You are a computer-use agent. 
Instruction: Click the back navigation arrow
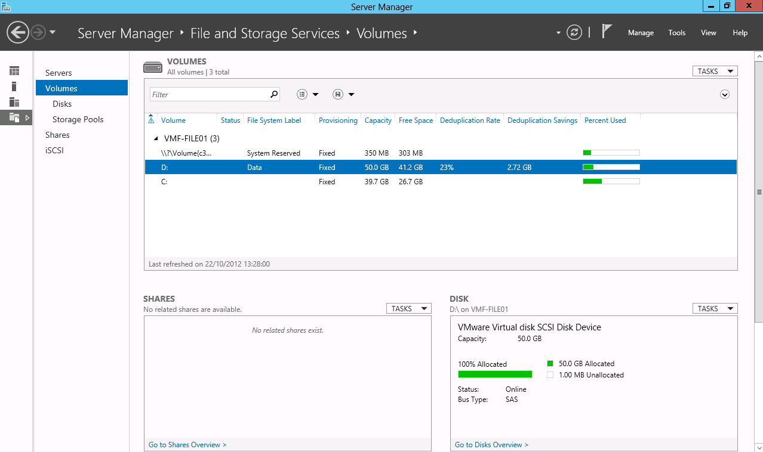(x=19, y=32)
